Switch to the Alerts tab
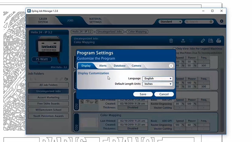 [103, 66]
